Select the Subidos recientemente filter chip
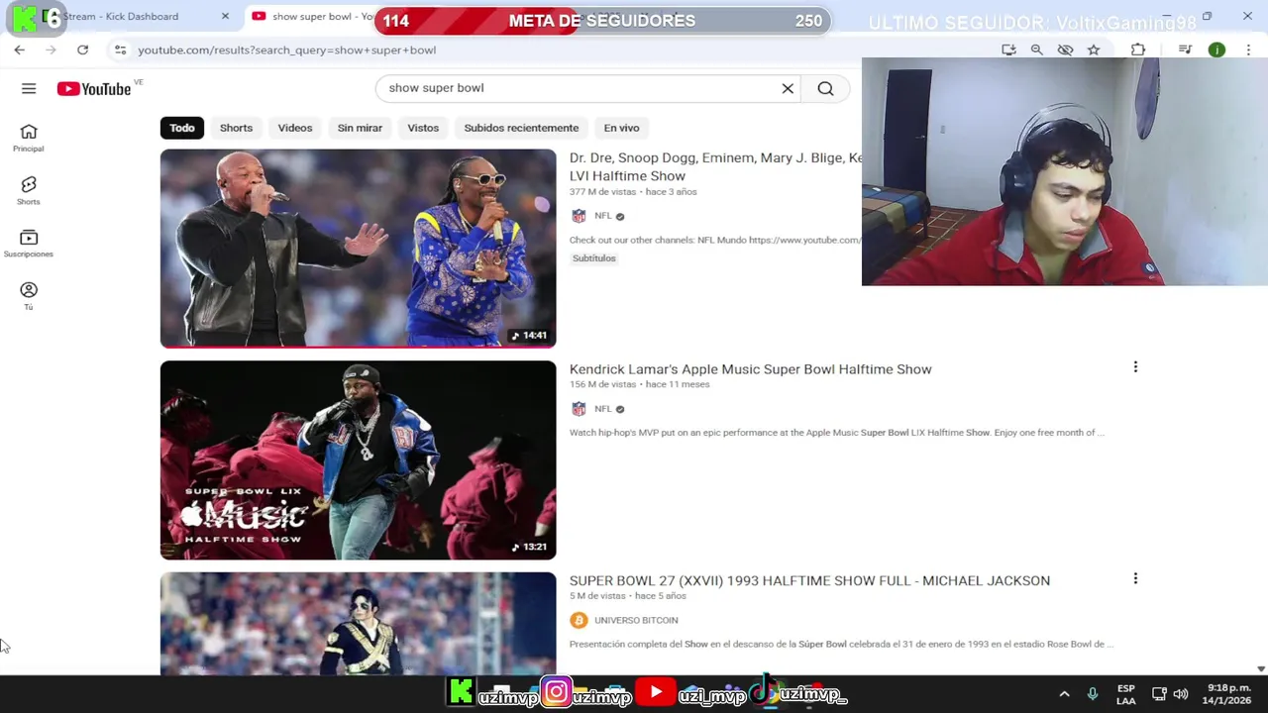Image resolution: width=1268 pixels, height=713 pixels. tap(521, 128)
